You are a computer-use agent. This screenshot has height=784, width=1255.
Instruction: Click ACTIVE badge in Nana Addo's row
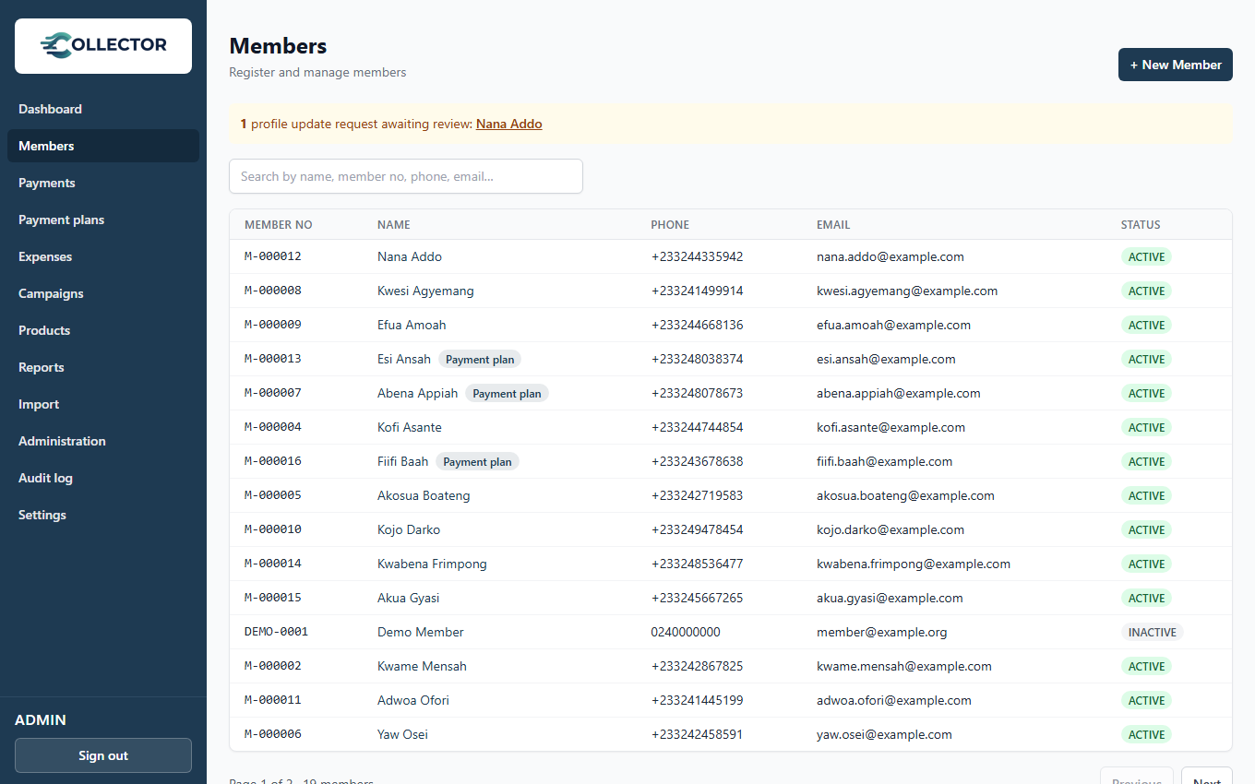coord(1146,257)
